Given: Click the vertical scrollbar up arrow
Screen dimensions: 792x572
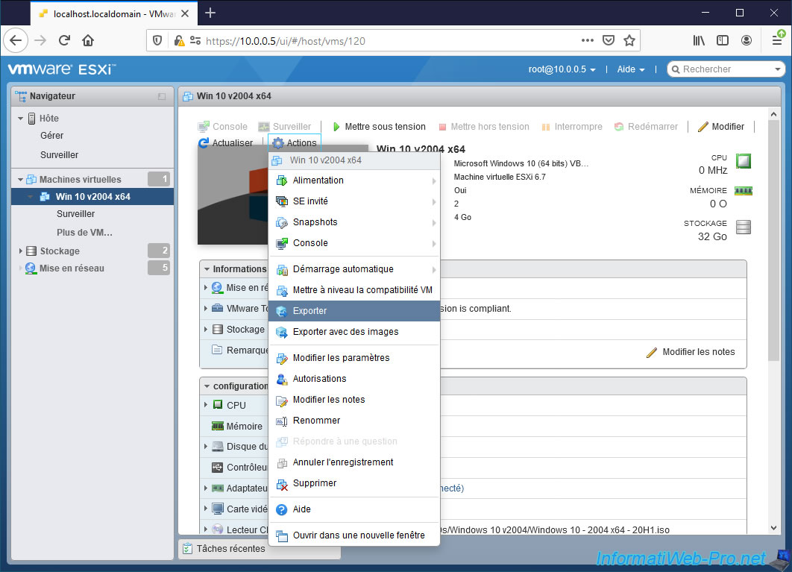Looking at the screenshot, I should [x=773, y=114].
